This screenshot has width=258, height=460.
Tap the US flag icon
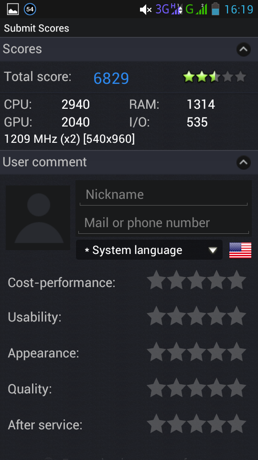click(240, 250)
